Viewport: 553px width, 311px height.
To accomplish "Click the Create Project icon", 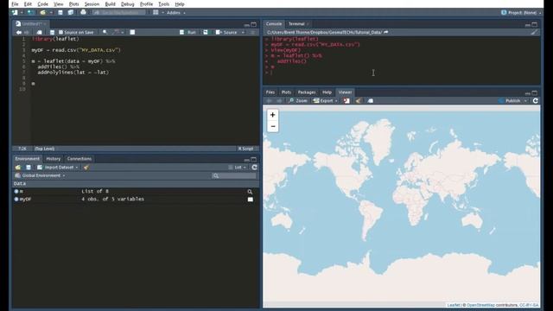I will click(30, 12).
